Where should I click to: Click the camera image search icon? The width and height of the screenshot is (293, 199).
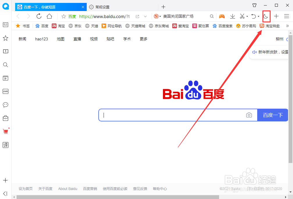click(x=249, y=115)
